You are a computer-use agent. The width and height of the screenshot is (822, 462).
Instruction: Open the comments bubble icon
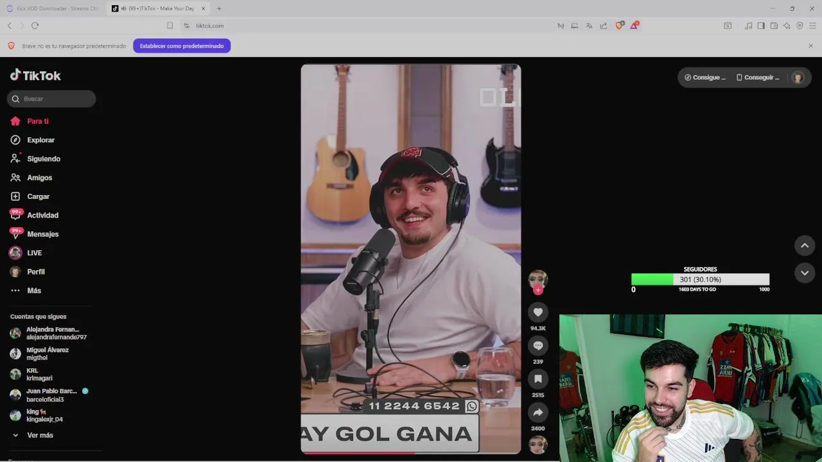[538, 346]
